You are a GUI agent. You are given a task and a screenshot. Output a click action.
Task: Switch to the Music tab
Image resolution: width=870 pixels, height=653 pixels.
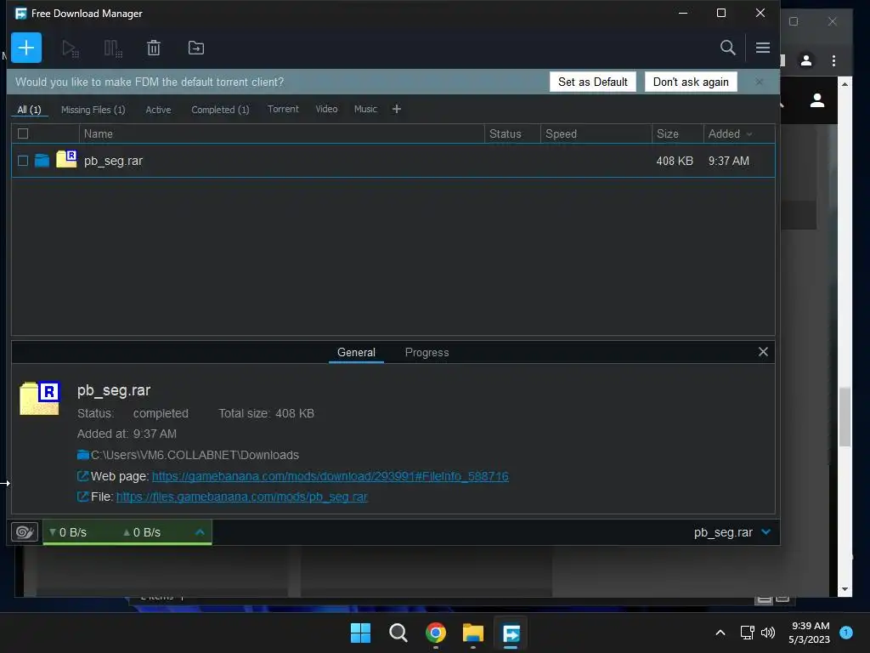[365, 109]
